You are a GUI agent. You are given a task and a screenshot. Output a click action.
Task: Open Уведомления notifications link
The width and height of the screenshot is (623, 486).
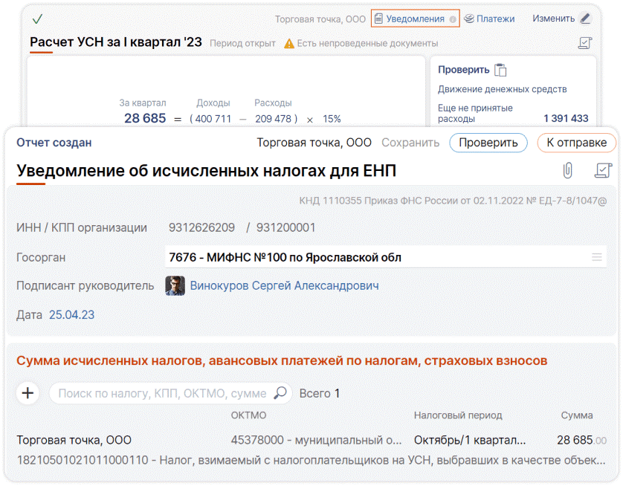[x=415, y=19]
